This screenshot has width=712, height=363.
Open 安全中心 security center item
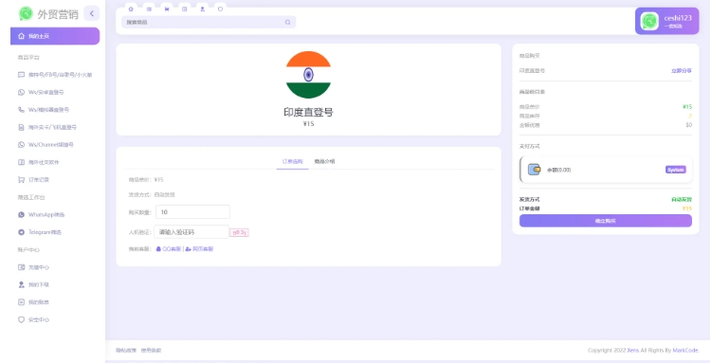33,320
